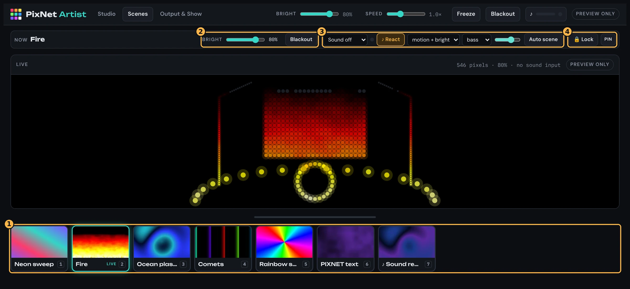Select the PIXNET text scene

click(345, 248)
